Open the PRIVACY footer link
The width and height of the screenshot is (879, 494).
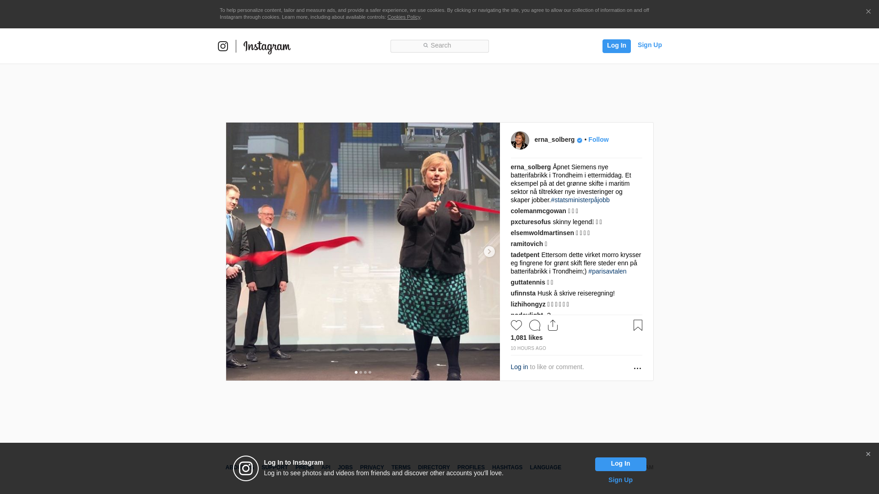372,467
